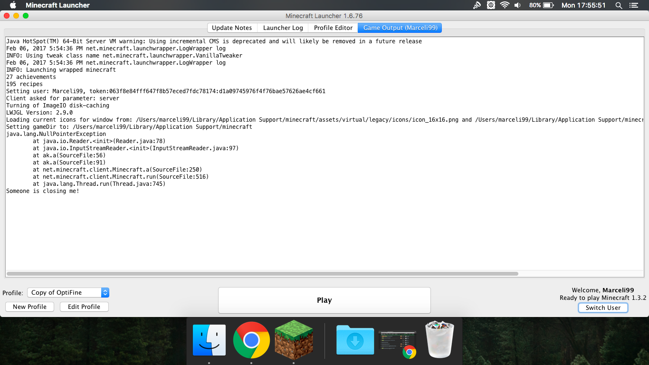649x365 pixels.
Task: Open the Downloads folder in the Dock
Action: (355, 339)
